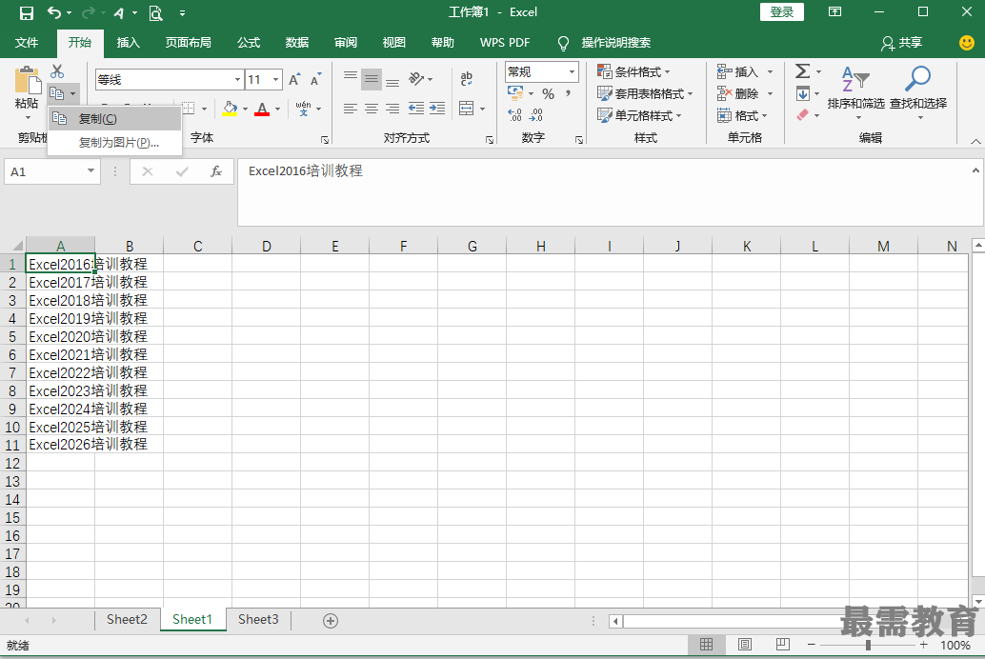This screenshot has height=659, width=985.
Task: Open 单元格样式 cell styles menu
Action: coord(639,115)
